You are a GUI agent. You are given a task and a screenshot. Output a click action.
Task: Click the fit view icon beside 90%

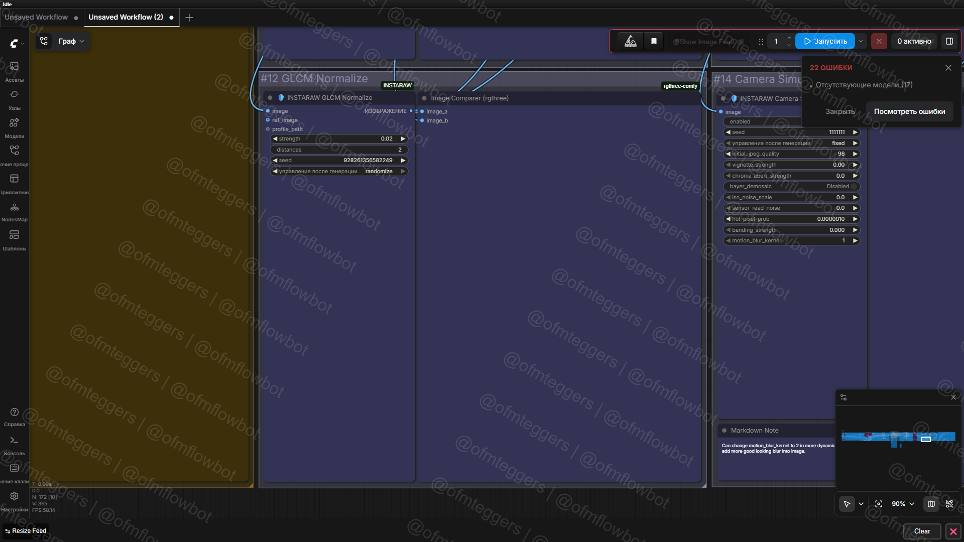[x=879, y=504]
